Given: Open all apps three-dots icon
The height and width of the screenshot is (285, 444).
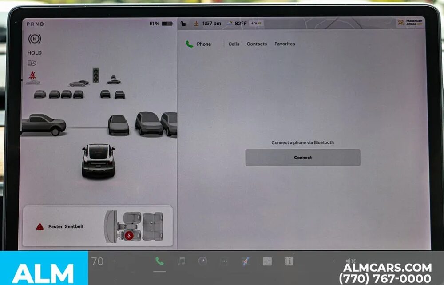Looking at the screenshot, I should 224,262.
